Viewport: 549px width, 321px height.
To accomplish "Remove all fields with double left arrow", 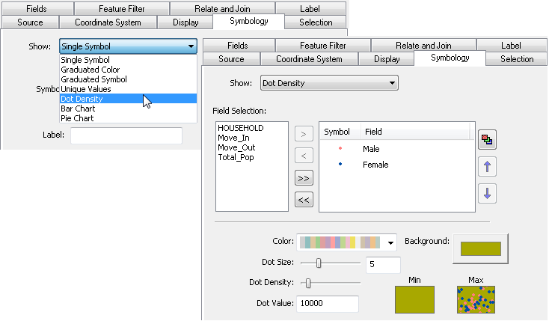I will point(304,200).
